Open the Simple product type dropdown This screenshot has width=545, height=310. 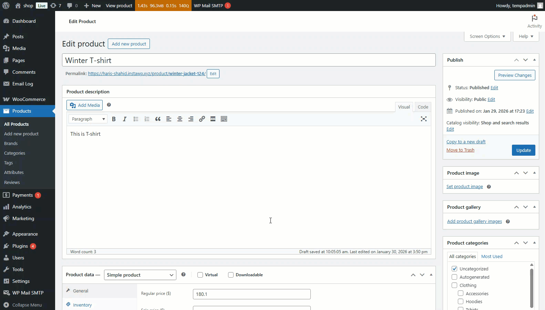tap(140, 275)
